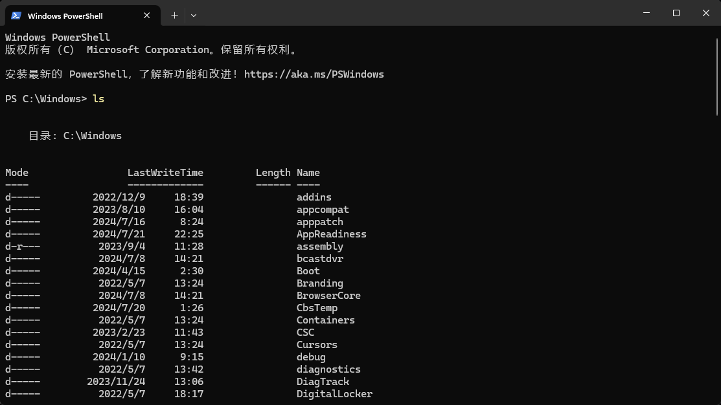
Task: Click the DiagTrack directory name
Action: click(323, 382)
